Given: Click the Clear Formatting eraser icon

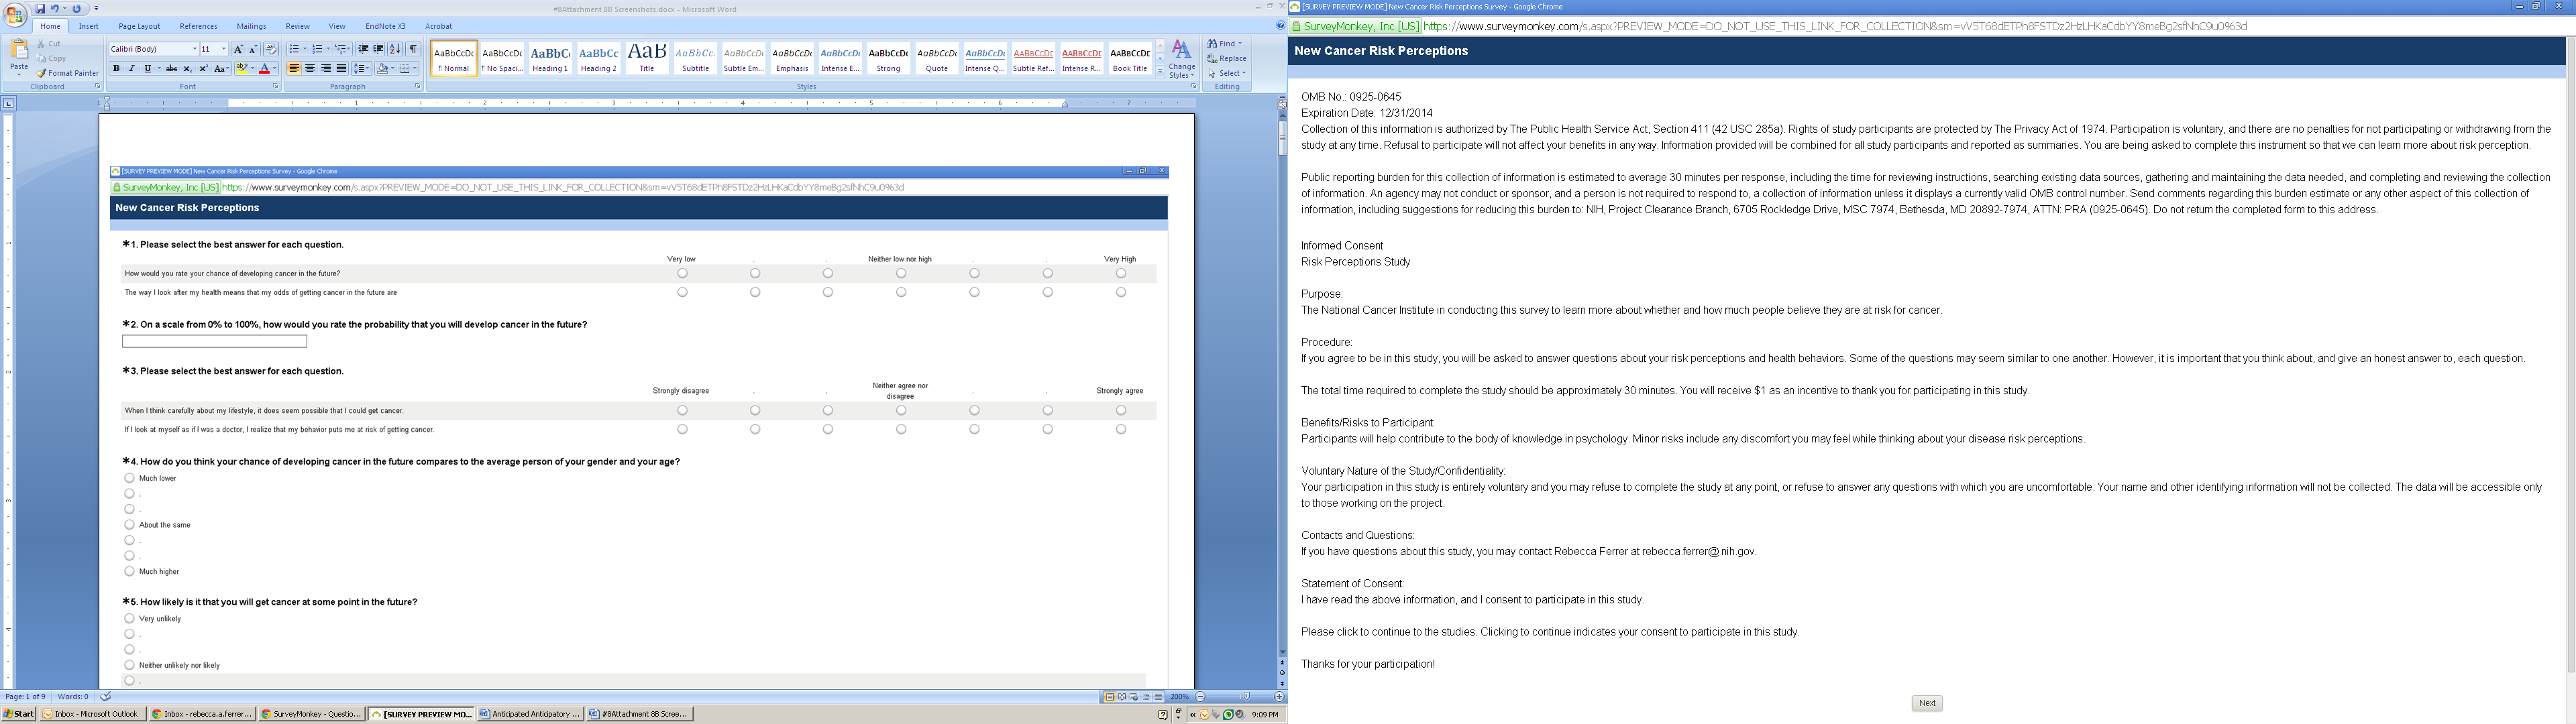Looking at the screenshot, I should coord(270,49).
